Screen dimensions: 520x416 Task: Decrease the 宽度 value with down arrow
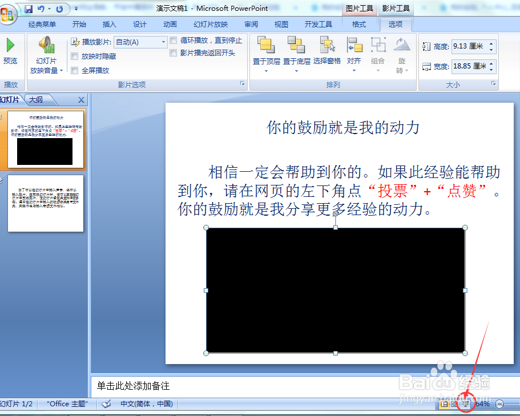pos(491,70)
